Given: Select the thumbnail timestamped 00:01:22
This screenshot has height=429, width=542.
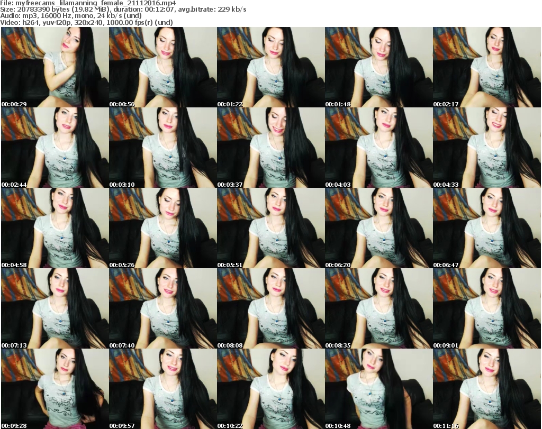Looking at the screenshot, I should pyautogui.click(x=270, y=67).
